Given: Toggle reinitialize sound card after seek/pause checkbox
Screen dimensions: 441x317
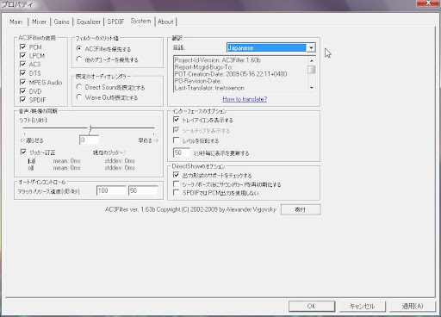Looking at the screenshot, I should [177, 183].
